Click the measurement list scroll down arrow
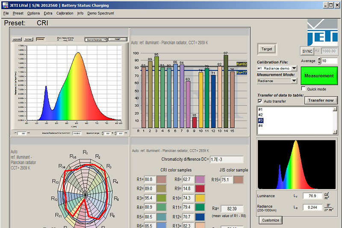Screen dimensions: 342x228 tap(335, 132)
